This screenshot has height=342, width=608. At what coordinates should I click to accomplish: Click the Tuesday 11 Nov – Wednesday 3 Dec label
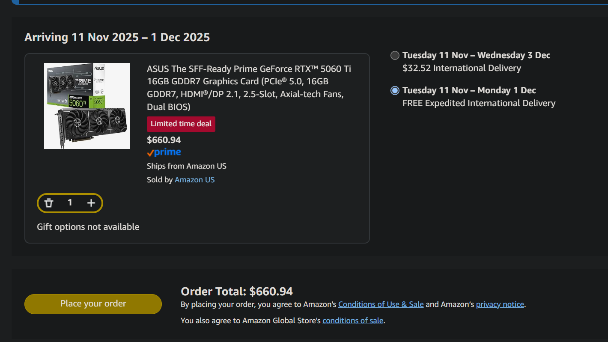(x=476, y=55)
